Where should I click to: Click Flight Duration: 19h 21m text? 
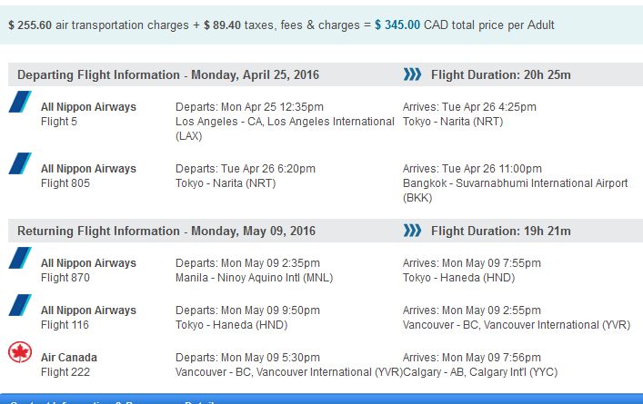click(x=501, y=231)
